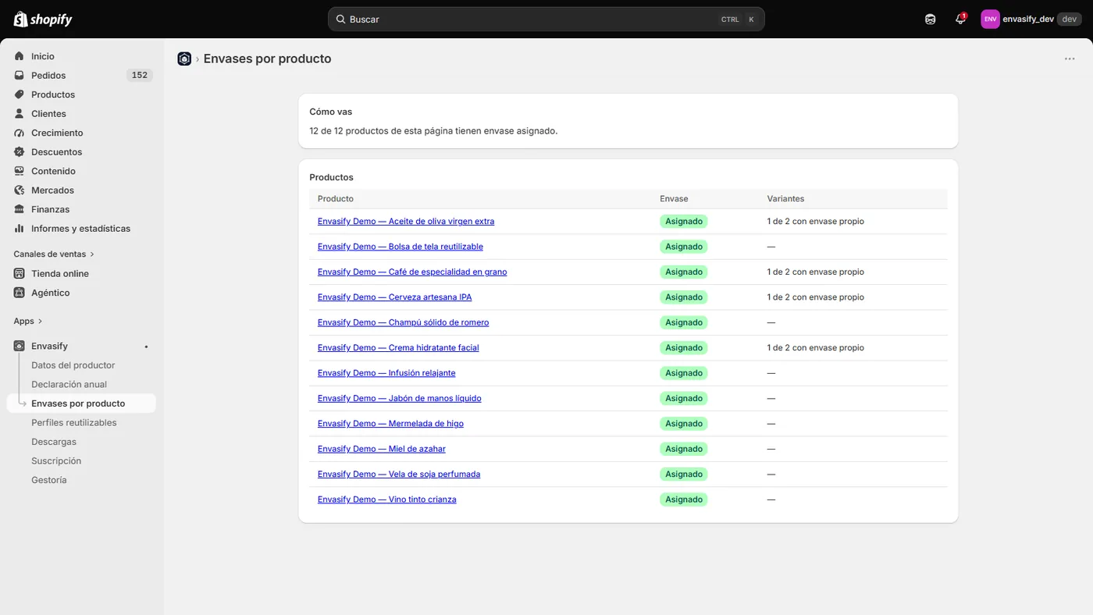Open Café de especialidad en grano product
Image resolution: width=1093 pixels, height=615 pixels.
pos(412,272)
